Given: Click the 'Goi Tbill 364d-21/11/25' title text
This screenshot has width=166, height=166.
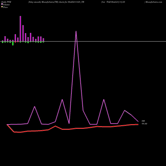Looking at the screenshot, I should pyautogui.click(x=113, y=2).
